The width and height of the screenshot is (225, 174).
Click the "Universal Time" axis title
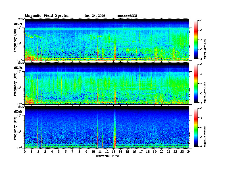[x=107, y=156]
